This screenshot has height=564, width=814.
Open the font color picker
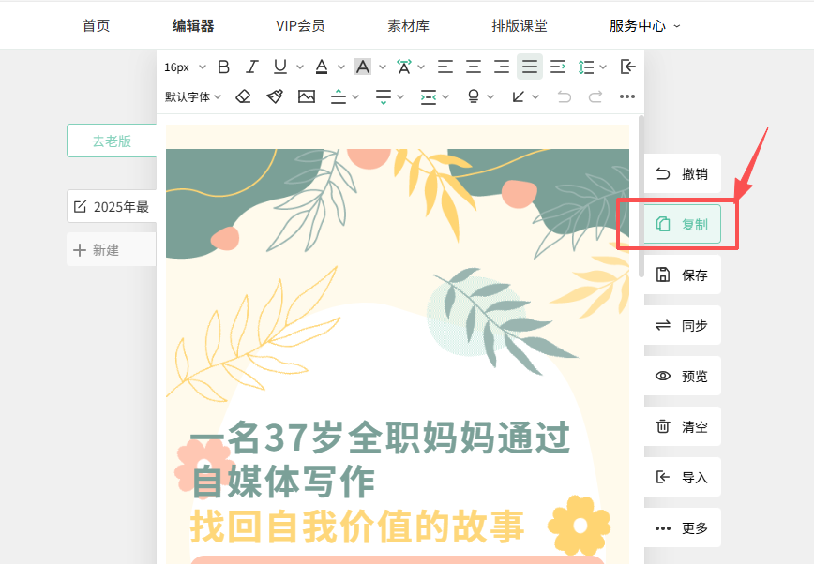[x=322, y=67]
